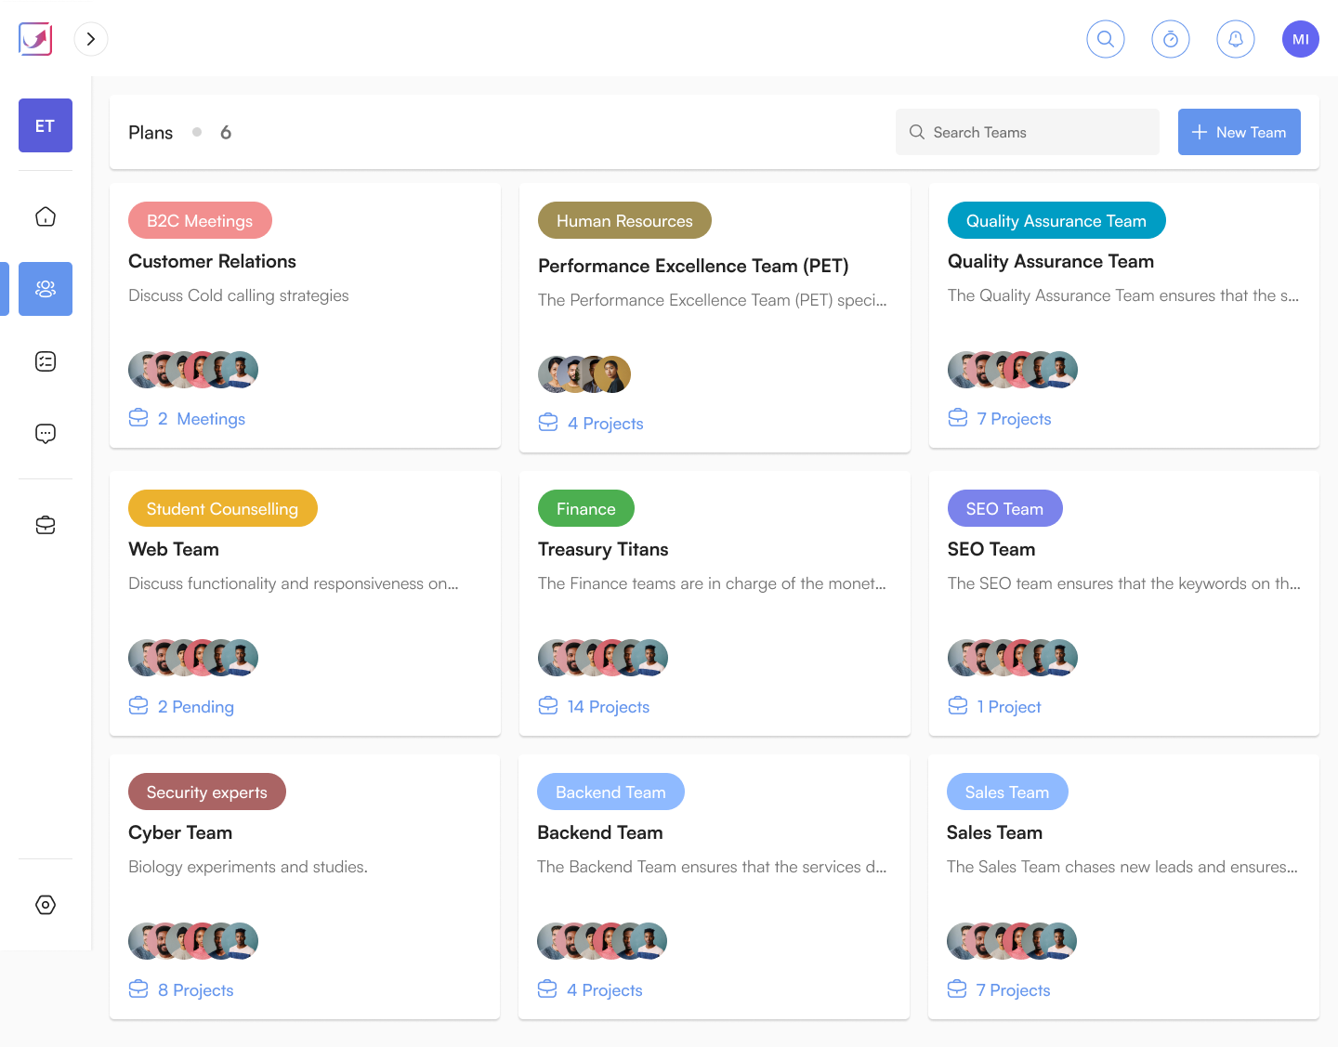
Task: Expand the sidebar with the chevron arrow
Action: point(91,39)
